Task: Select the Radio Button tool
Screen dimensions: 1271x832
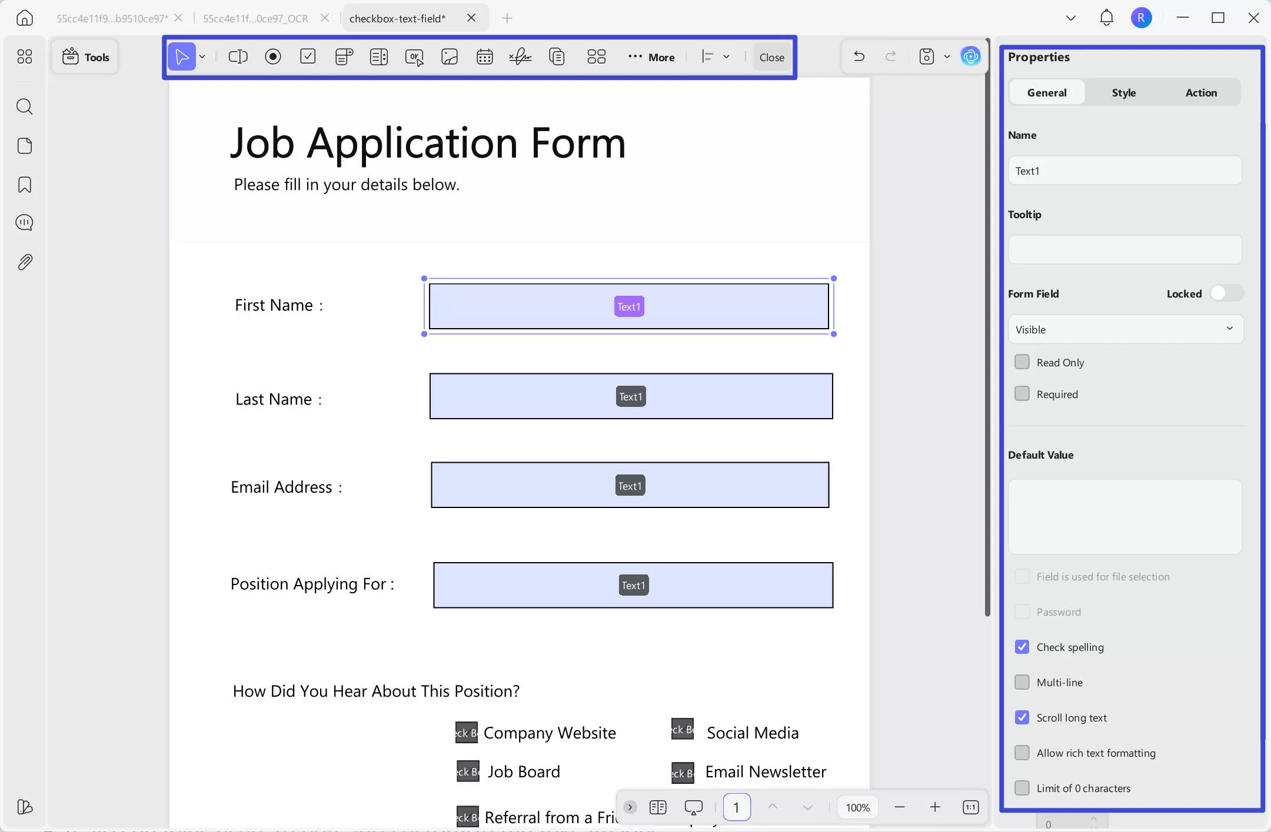Action: pos(273,56)
